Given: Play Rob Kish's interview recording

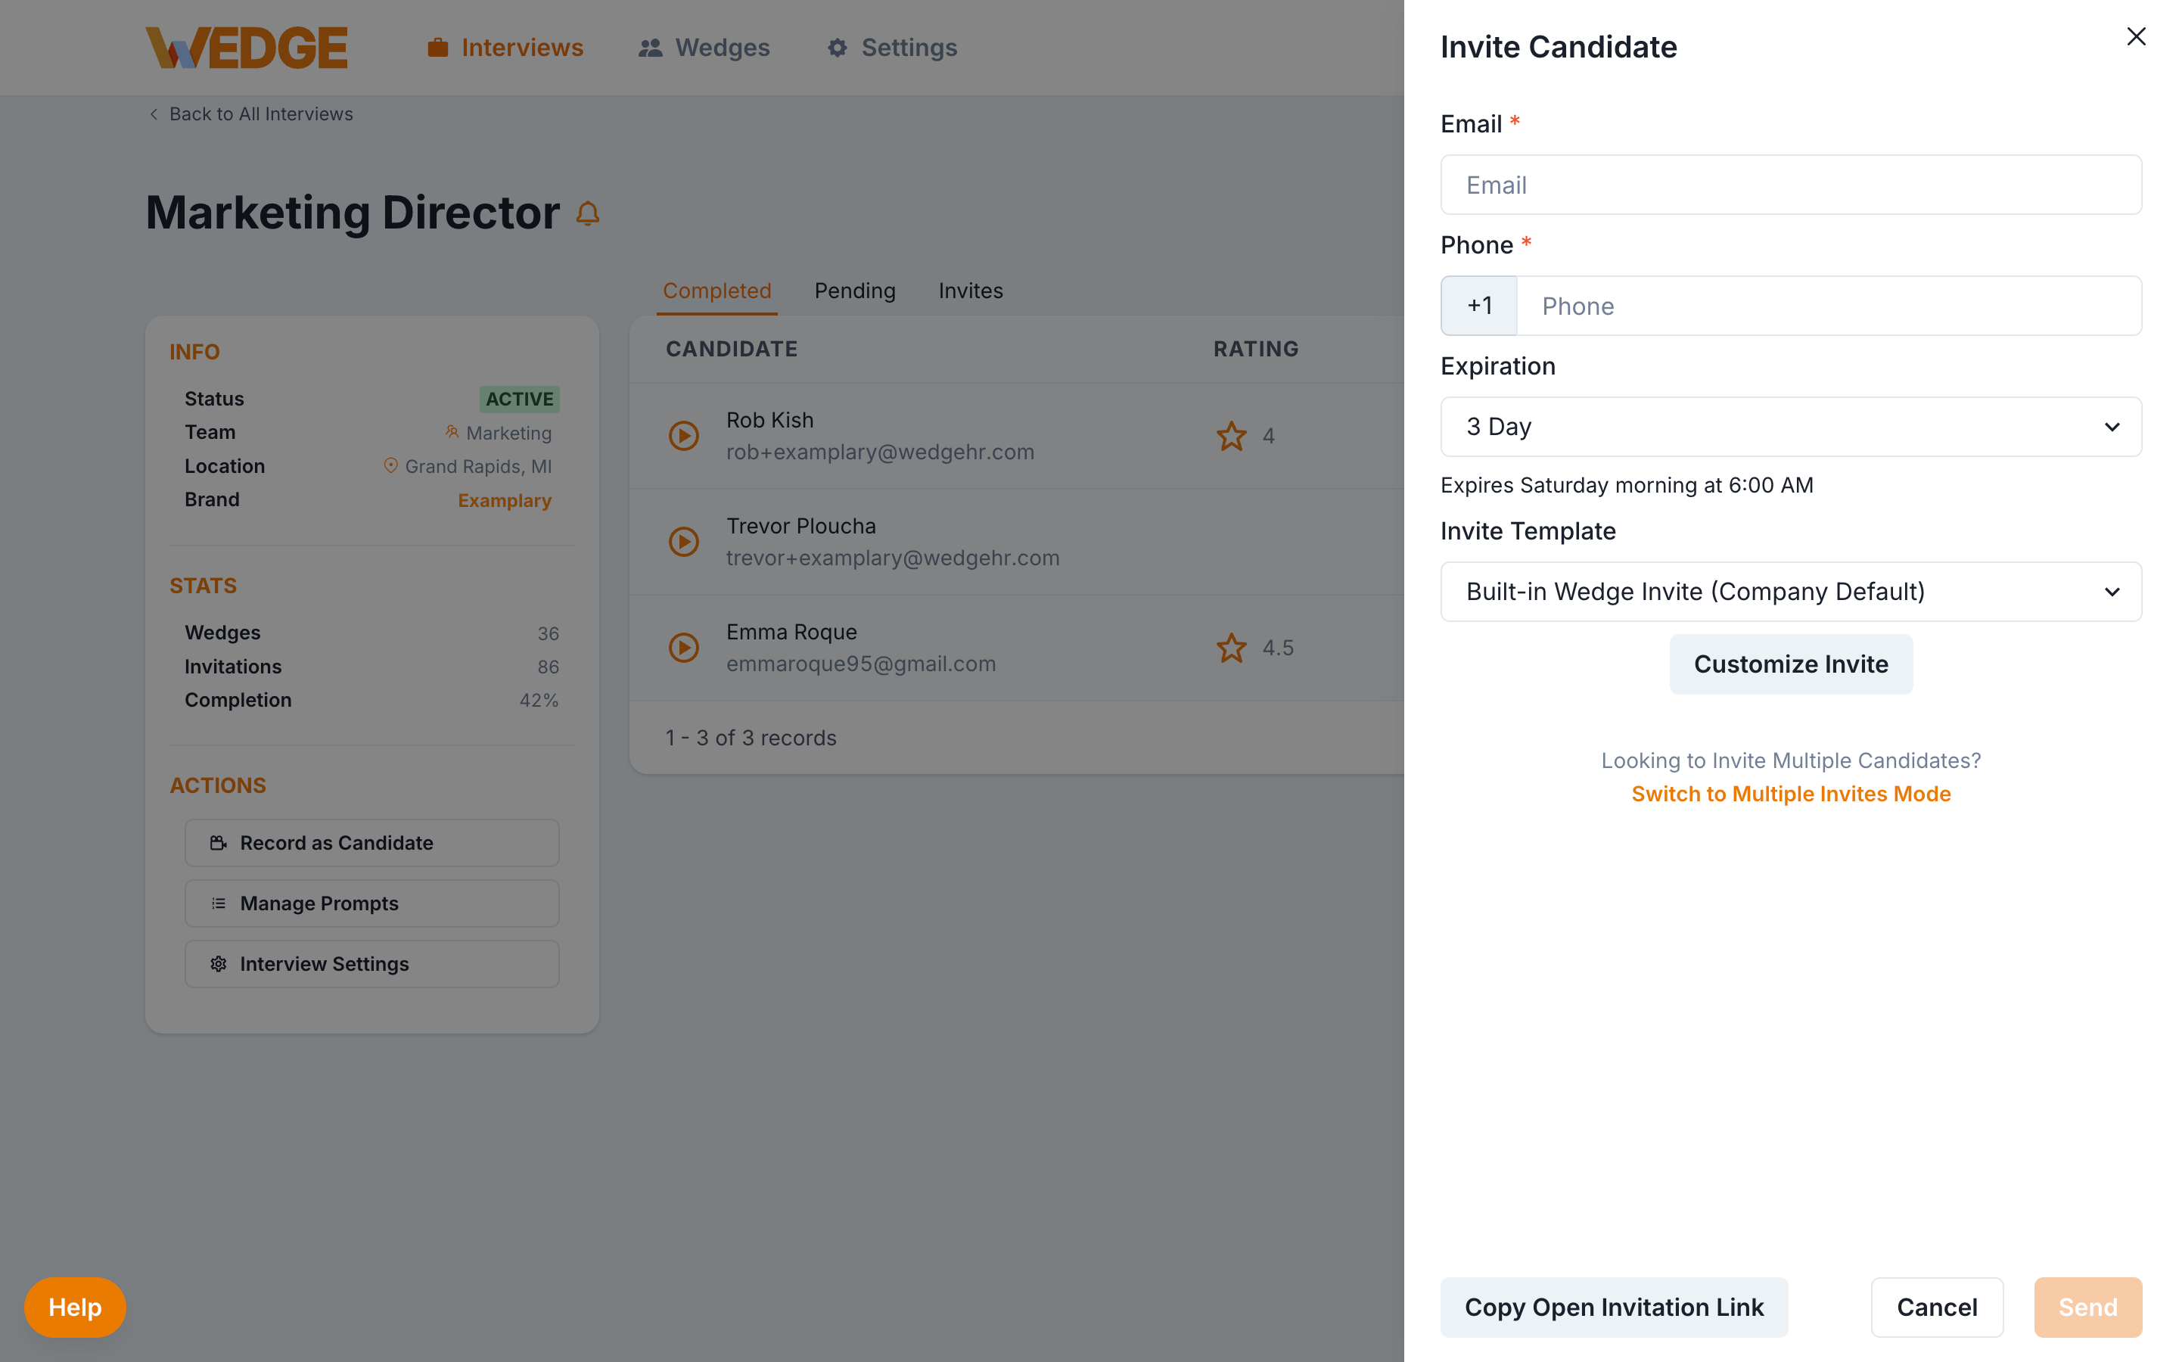Looking at the screenshot, I should pyautogui.click(x=684, y=435).
